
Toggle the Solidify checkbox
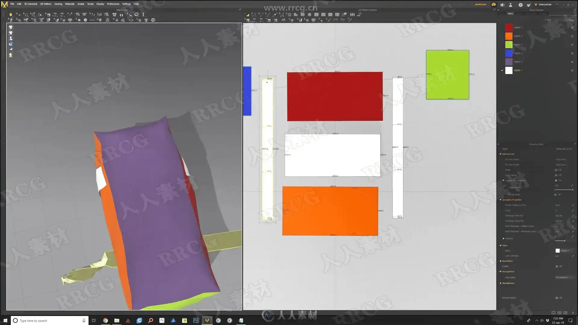pyautogui.click(x=557, y=266)
